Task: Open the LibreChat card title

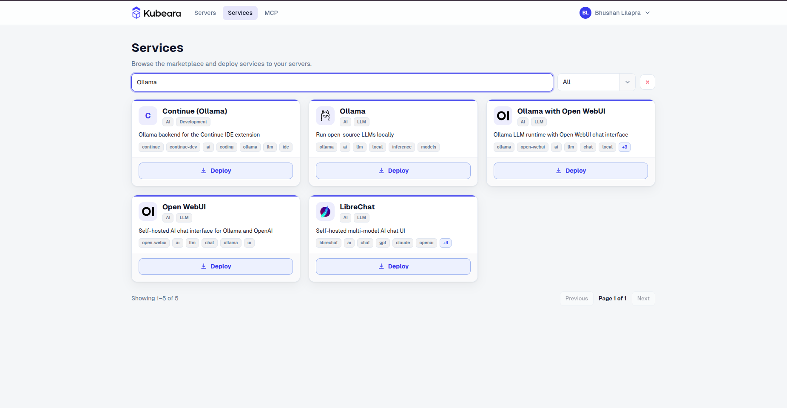Action: tap(357, 207)
